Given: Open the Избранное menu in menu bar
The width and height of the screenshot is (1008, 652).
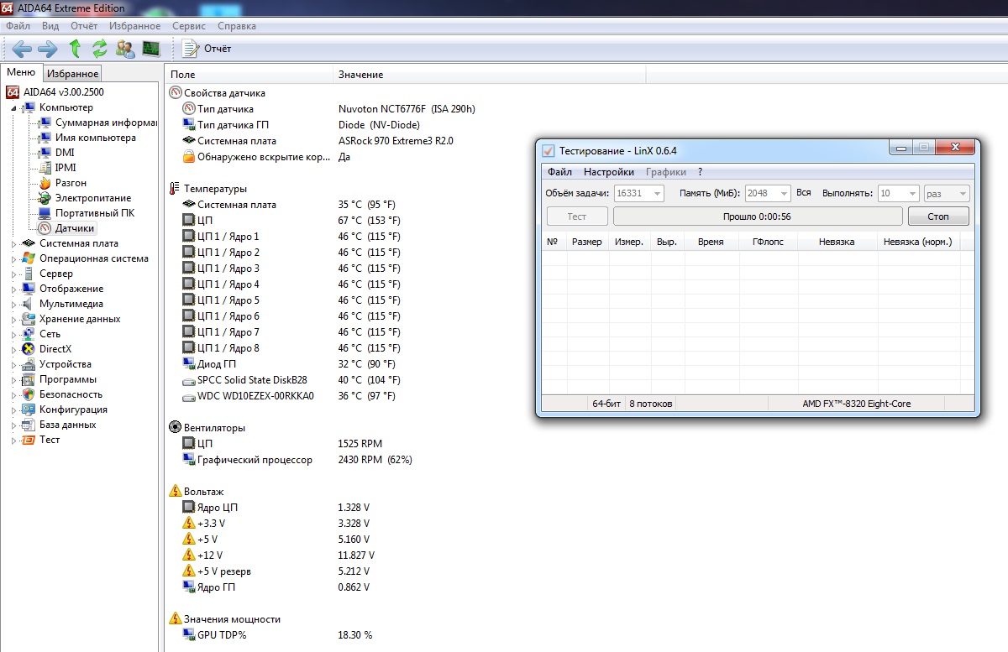Looking at the screenshot, I should pos(135,26).
